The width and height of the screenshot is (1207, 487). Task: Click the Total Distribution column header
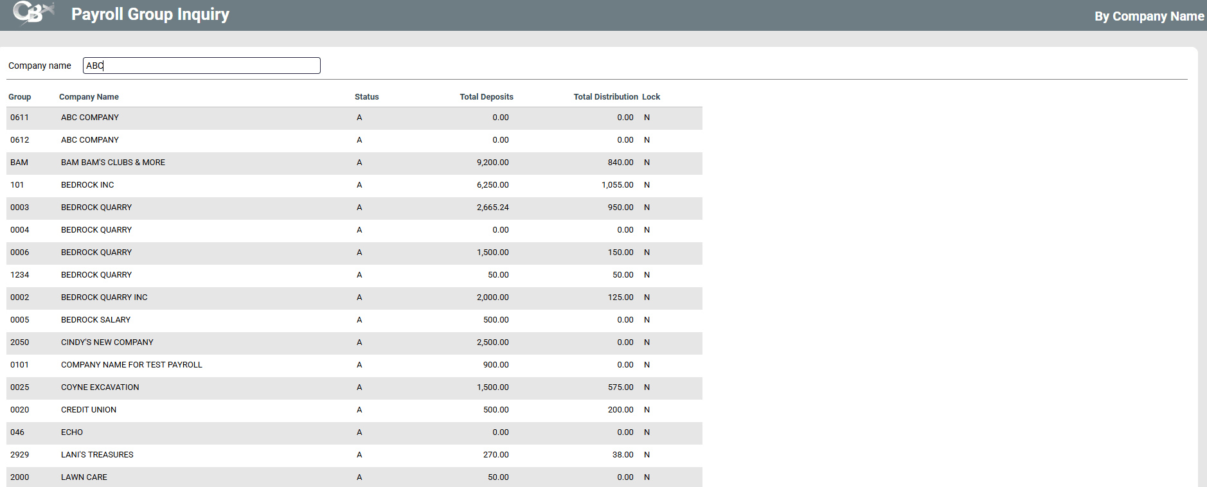[x=605, y=97]
